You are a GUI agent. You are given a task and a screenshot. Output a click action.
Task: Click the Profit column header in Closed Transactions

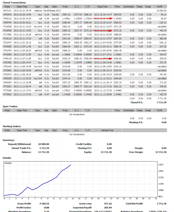(159, 7)
